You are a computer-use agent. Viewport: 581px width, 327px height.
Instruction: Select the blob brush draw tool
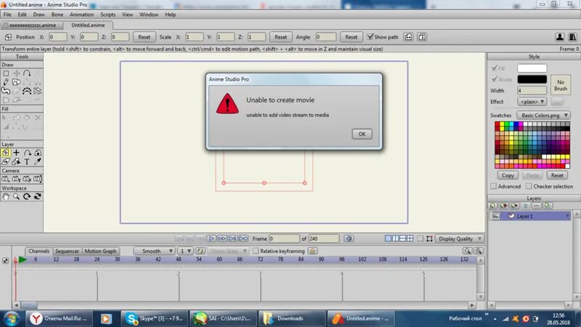click(6, 92)
